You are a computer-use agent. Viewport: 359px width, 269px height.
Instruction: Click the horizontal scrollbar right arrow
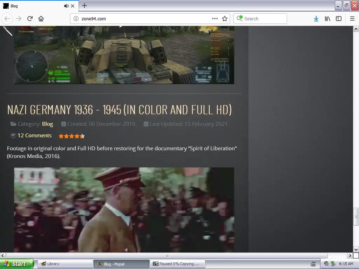pyautogui.click(x=350, y=255)
